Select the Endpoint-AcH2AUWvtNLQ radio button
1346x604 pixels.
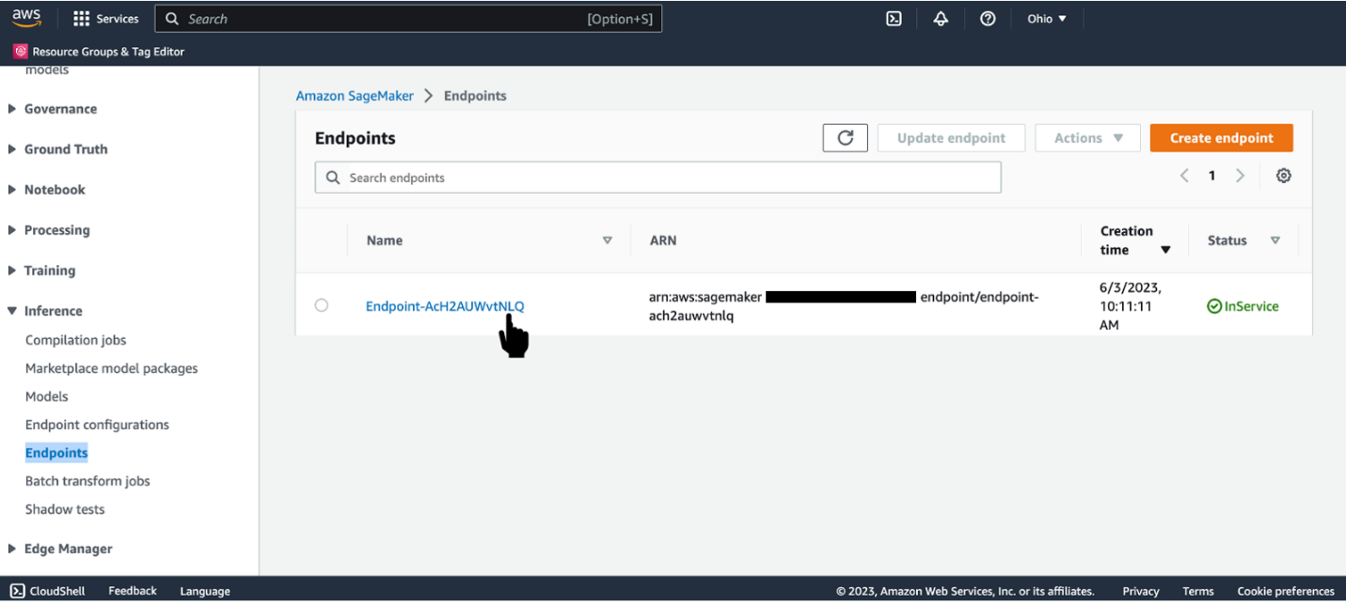point(322,305)
